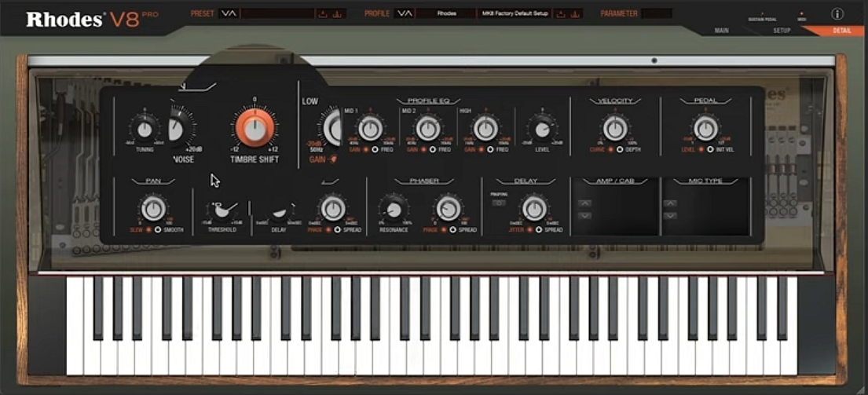Switch to the Setup tab
Viewport: 868px width, 395px height.
click(782, 31)
